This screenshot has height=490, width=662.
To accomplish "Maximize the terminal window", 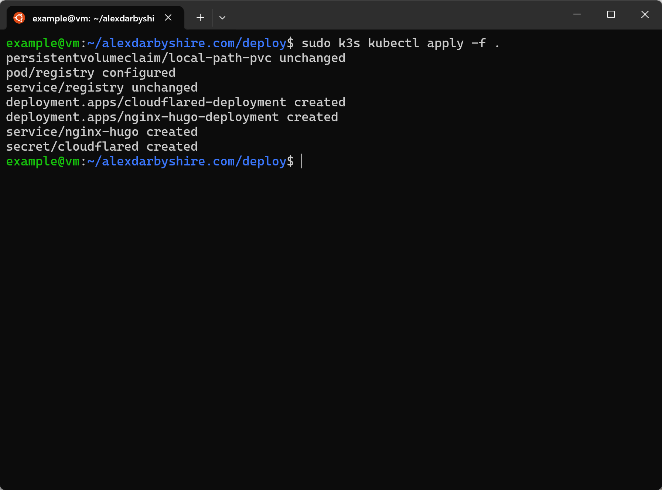I will [611, 14].
